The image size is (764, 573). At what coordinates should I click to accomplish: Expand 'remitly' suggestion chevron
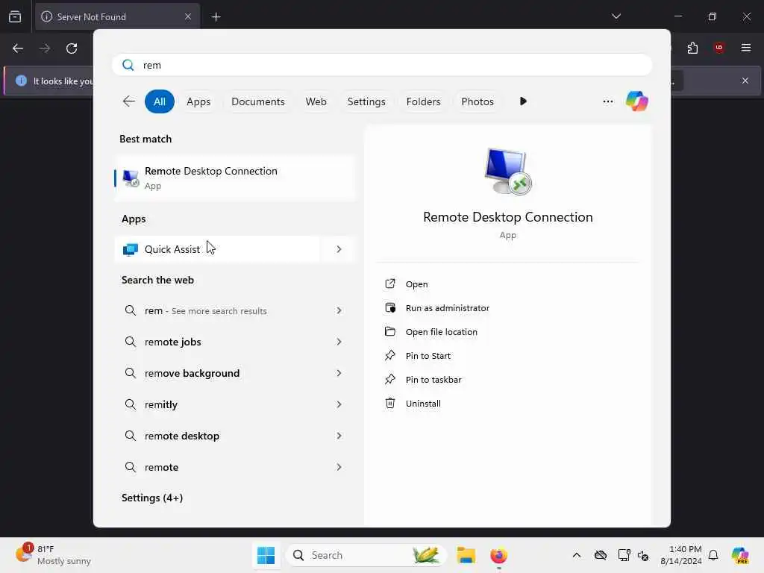339,404
